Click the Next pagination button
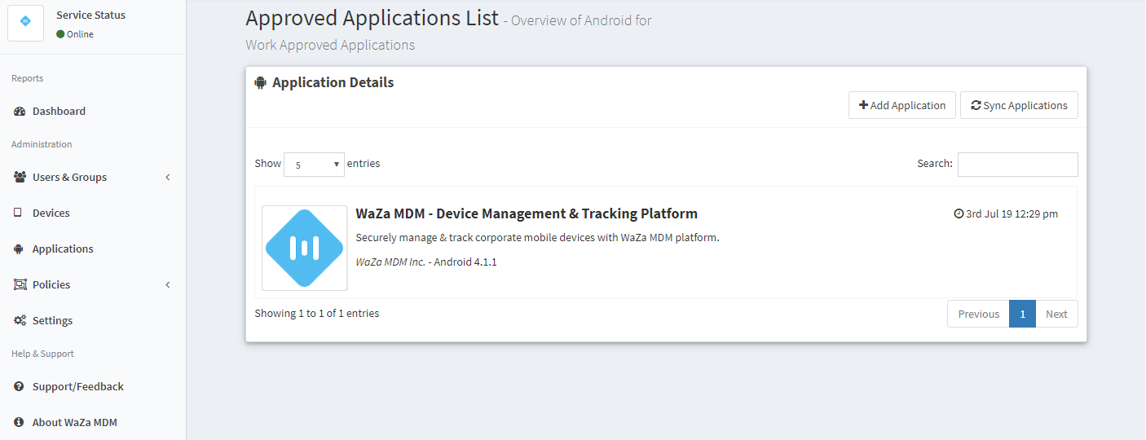 [1056, 314]
